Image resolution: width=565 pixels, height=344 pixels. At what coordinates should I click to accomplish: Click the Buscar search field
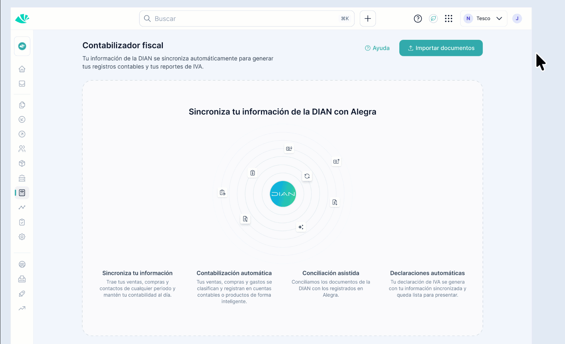coord(247,18)
